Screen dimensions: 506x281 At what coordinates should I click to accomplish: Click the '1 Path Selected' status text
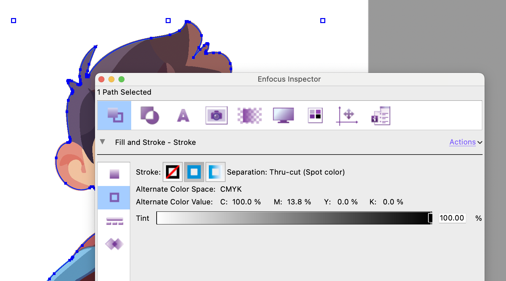click(124, 92)
